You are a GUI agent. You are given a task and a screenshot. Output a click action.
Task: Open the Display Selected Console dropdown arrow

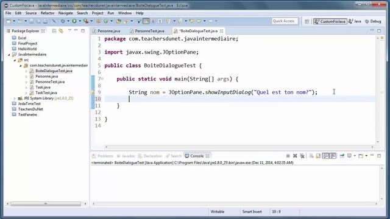[355, 156]
